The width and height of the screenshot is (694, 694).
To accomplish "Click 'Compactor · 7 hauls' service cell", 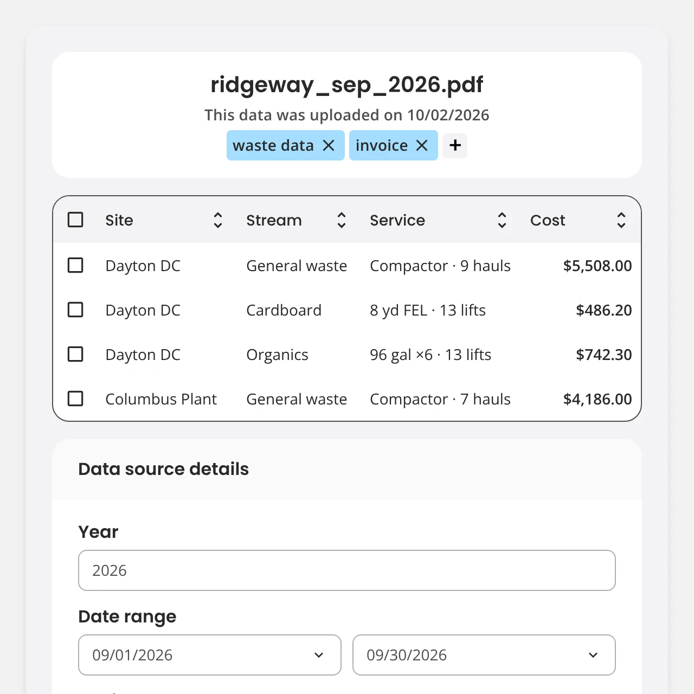I will coord(440,399).
